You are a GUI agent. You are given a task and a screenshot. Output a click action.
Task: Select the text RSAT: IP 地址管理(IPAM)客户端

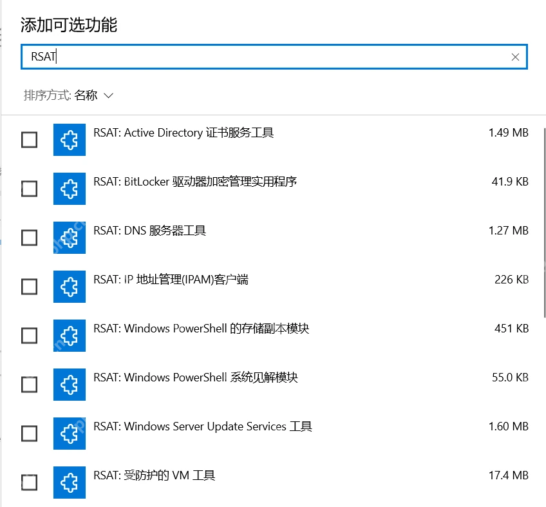click(x=171, y=280)
